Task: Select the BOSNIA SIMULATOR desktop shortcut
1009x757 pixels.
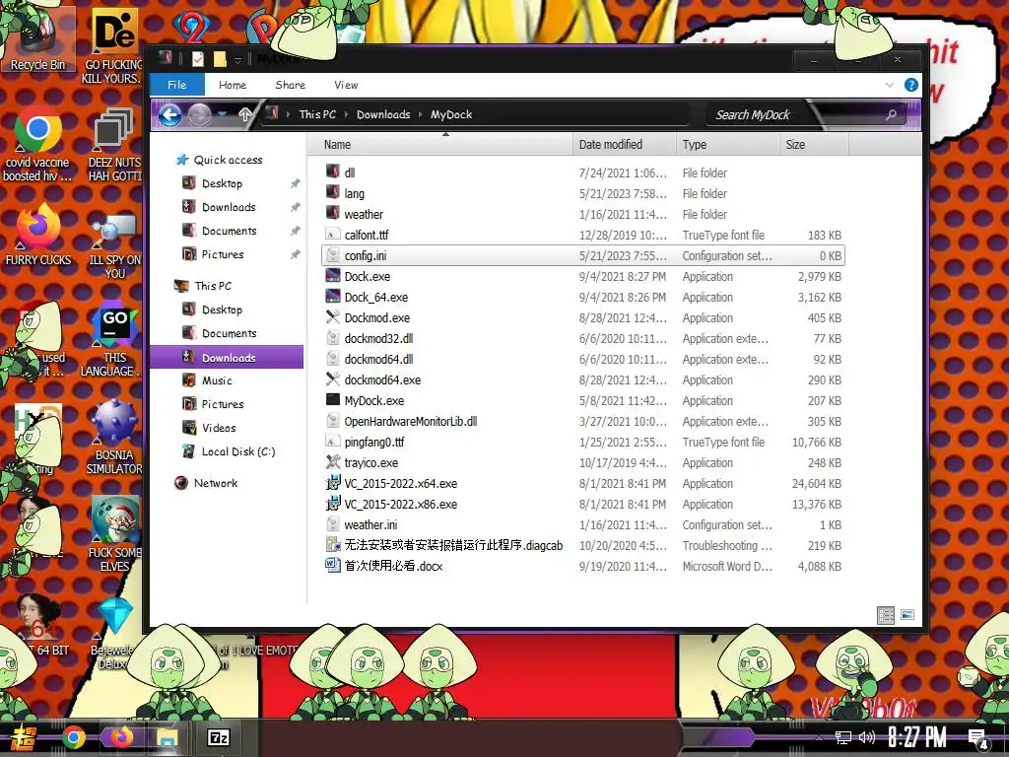Action: tap(113, 438)
